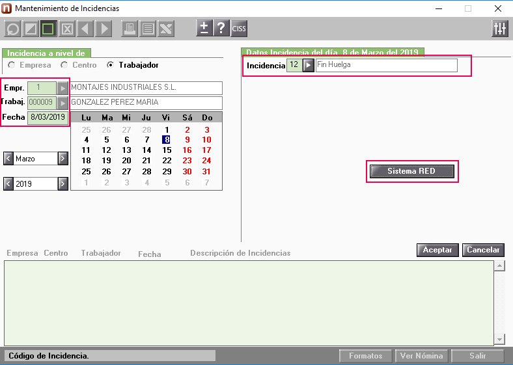Select the Empresa radio button
Viewport: 513px width, 365px height.
pyautogui.click(x=12, y=65)
